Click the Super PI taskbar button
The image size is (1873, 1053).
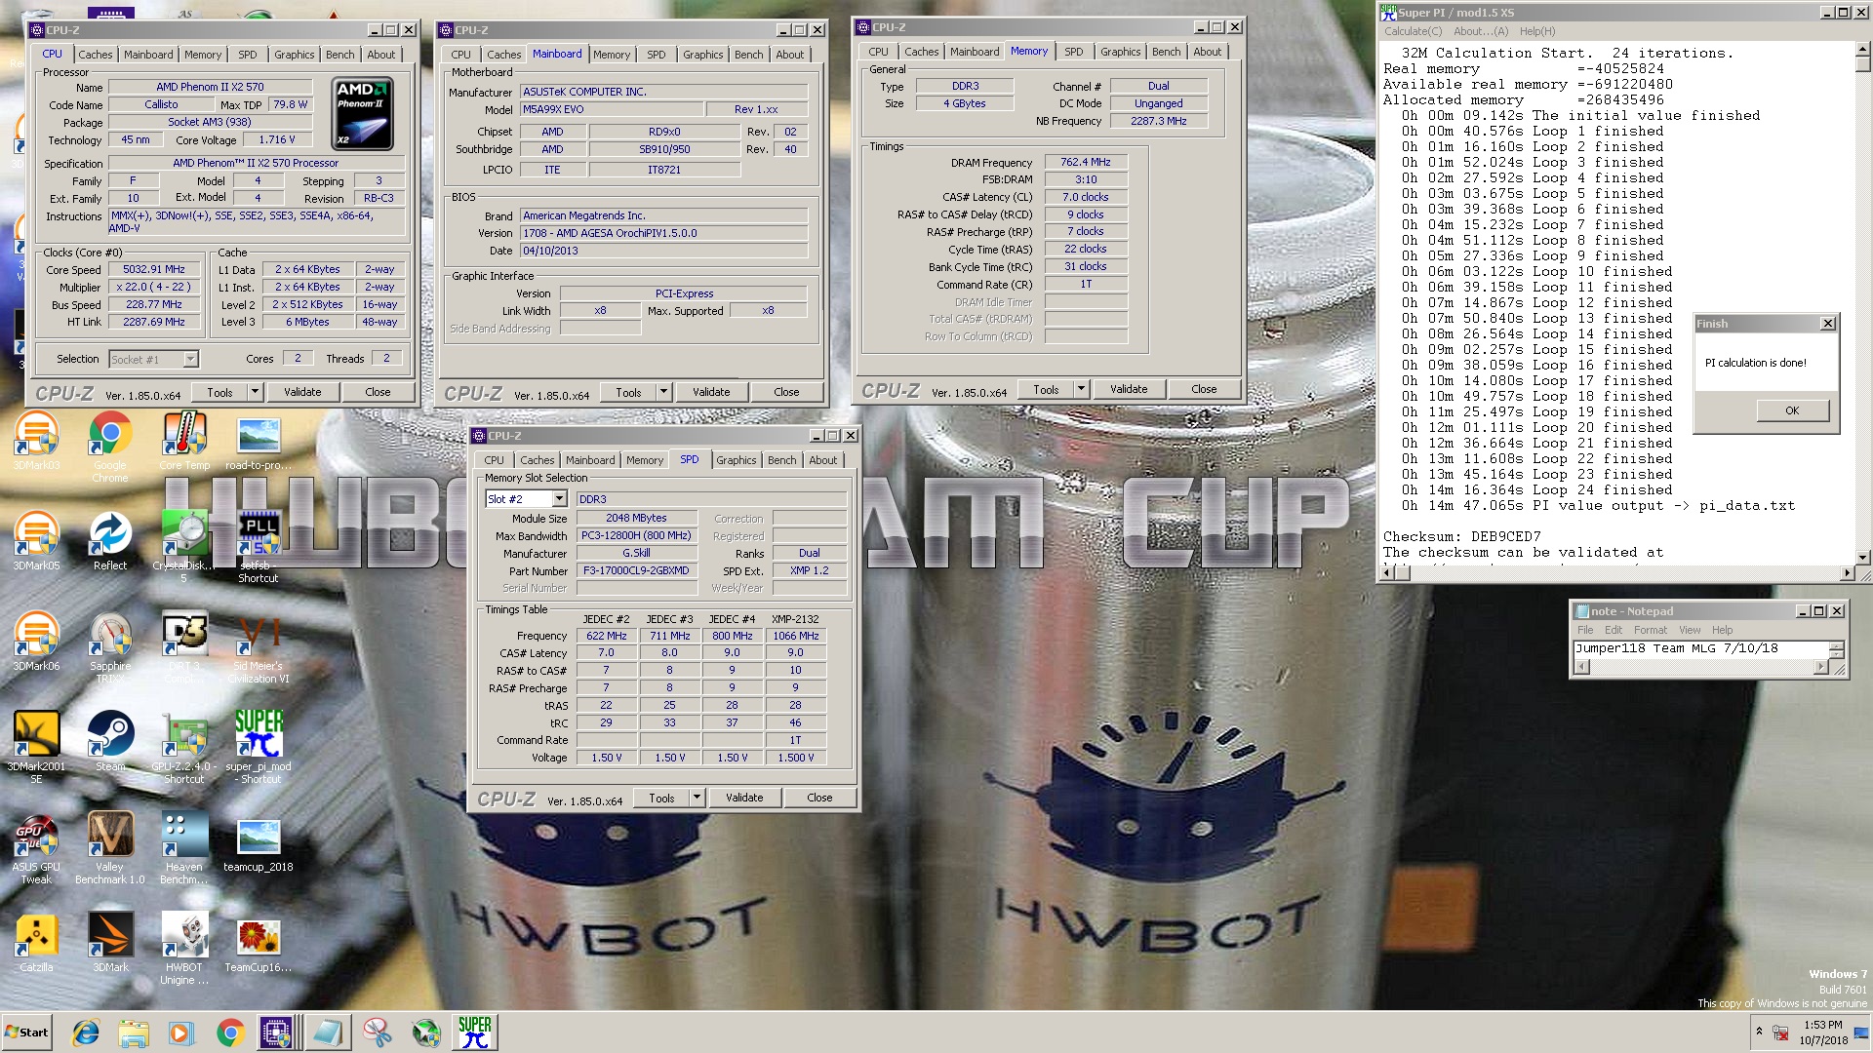click(475, 1033)
